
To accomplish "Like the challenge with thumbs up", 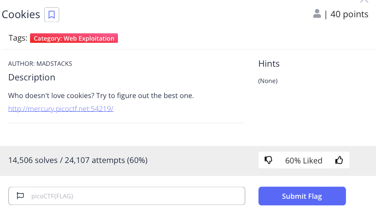I will coord(339,160).
